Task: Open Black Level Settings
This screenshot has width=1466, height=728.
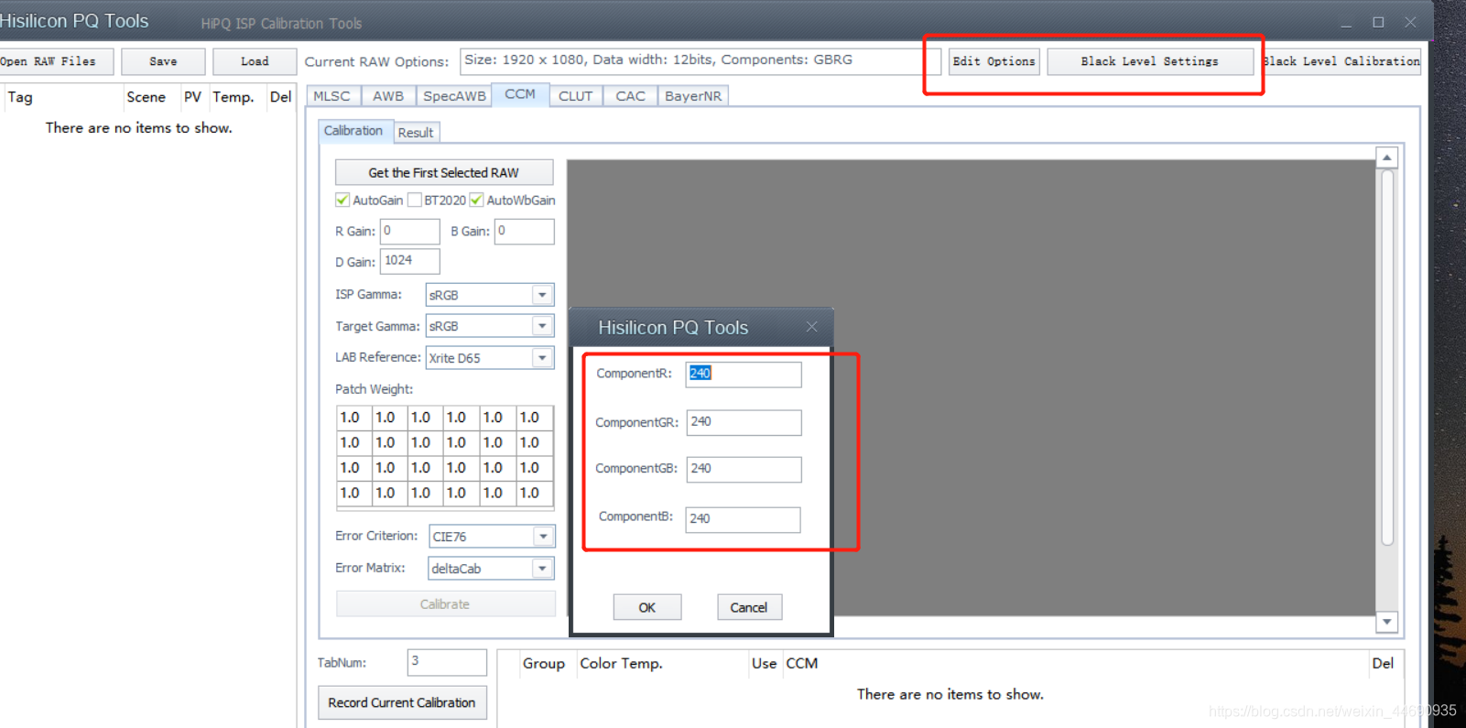Action: (1150, 61)
